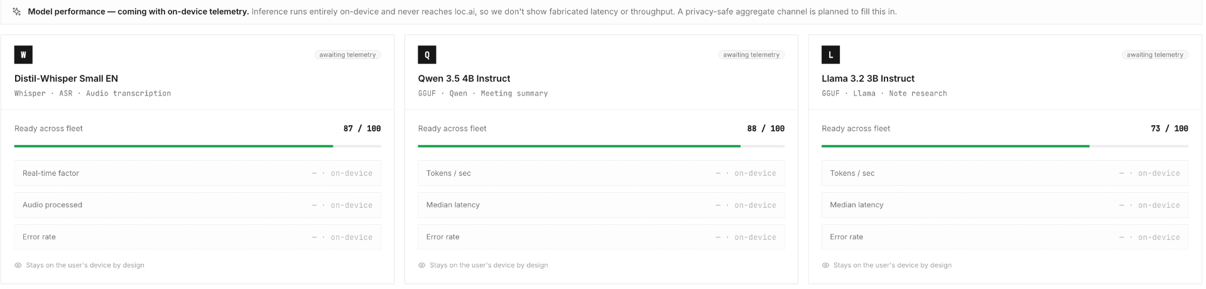Viewport: 1206px width, 289px height.
Task: Open the Qwen 3.5 4B Instruct title
Action: 464,79
